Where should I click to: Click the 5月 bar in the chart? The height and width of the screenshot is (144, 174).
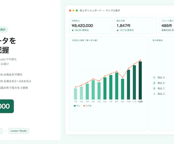(99, 91)
